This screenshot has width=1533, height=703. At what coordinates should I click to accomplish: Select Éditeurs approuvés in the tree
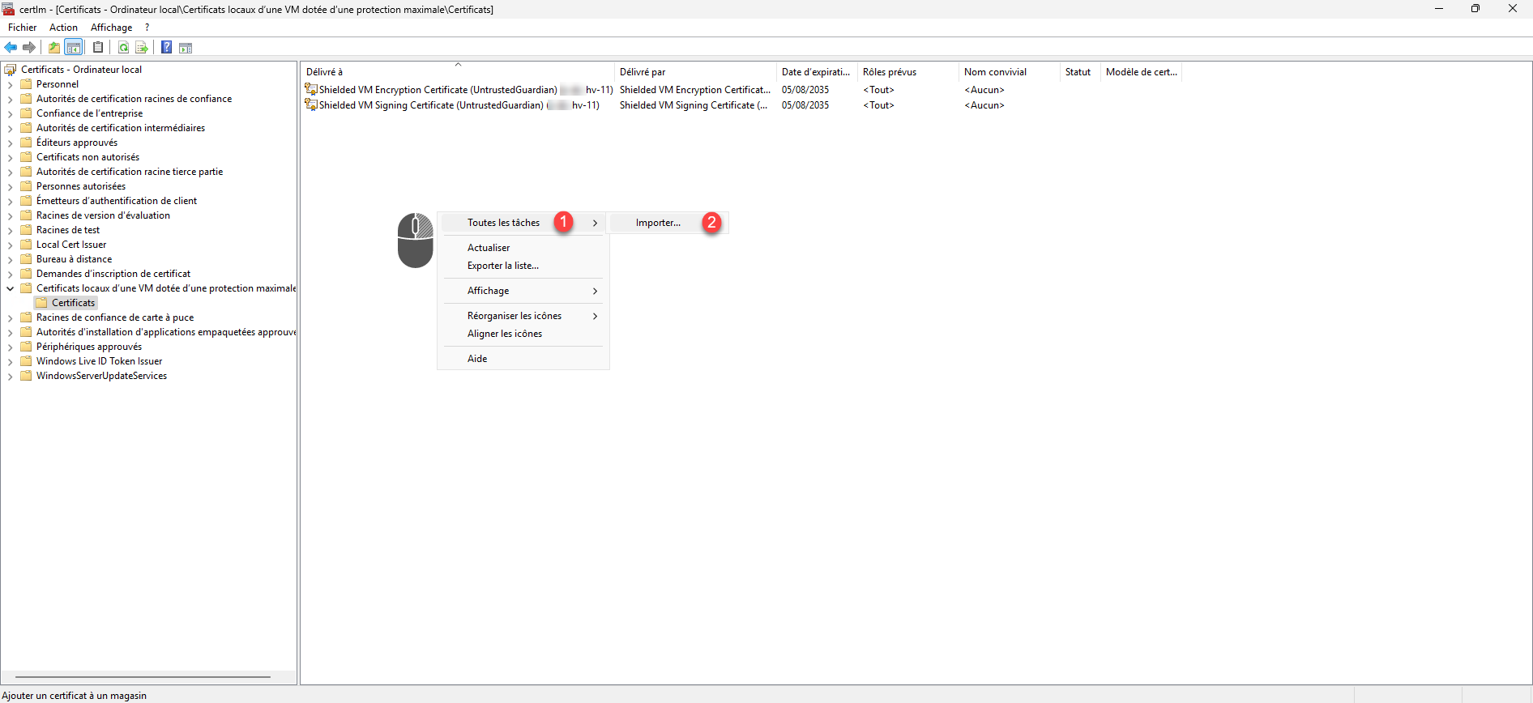[x=76, y=143]
